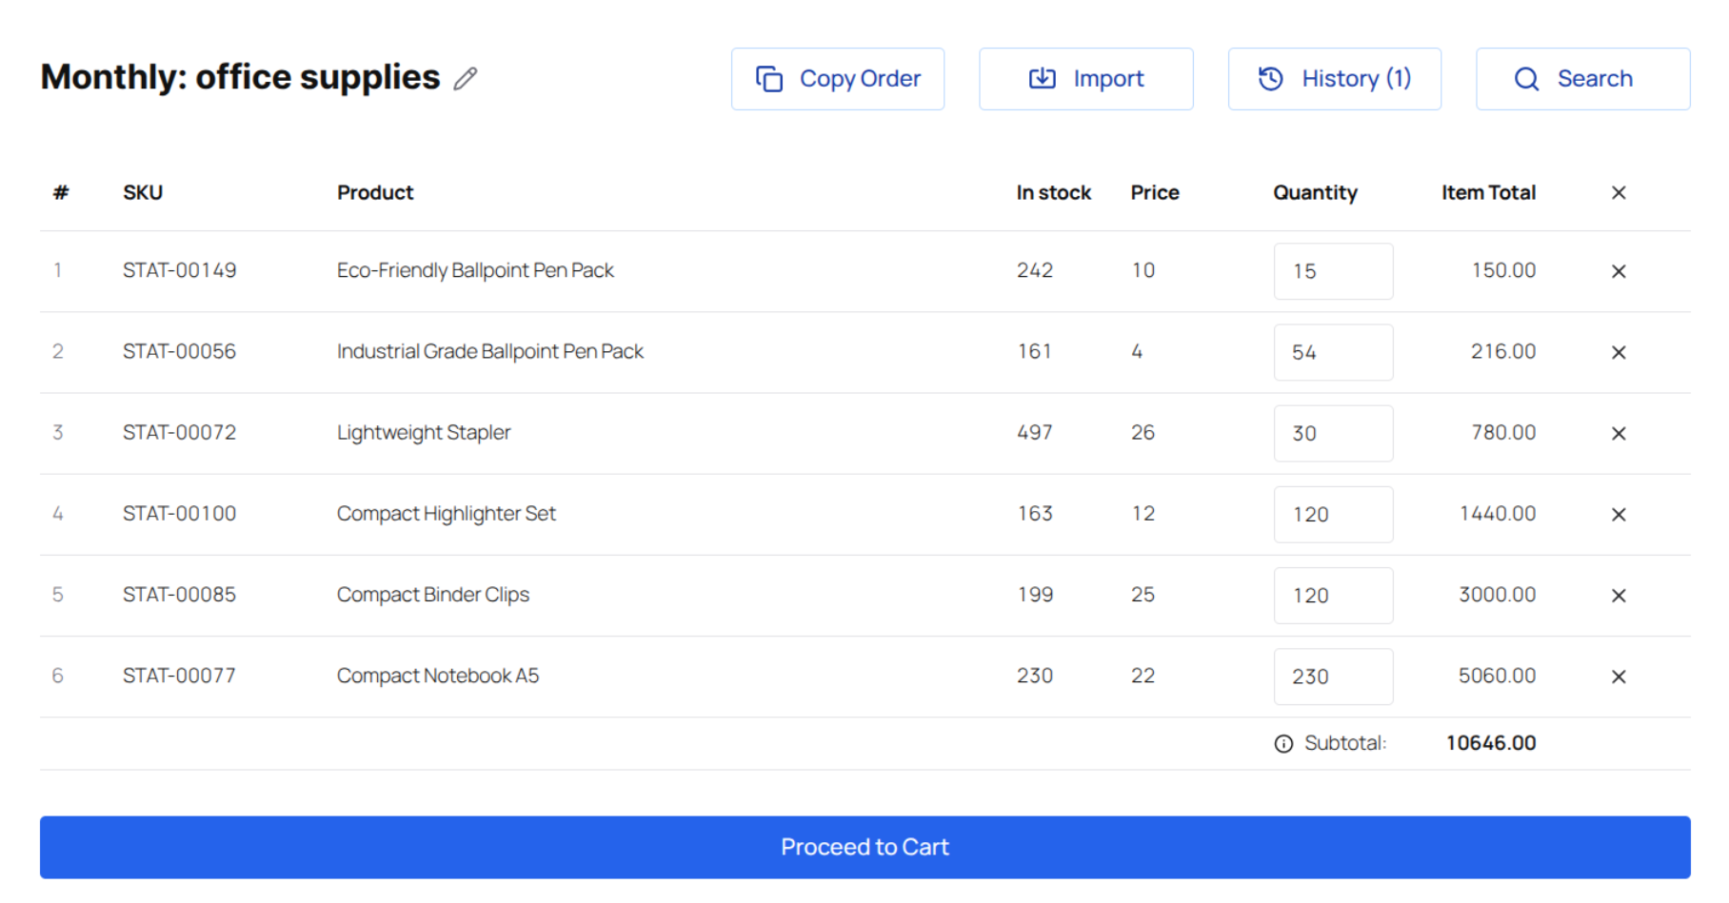Open History using the clock icon
Screen dimensions: 1729x903
coord(1269,78)
